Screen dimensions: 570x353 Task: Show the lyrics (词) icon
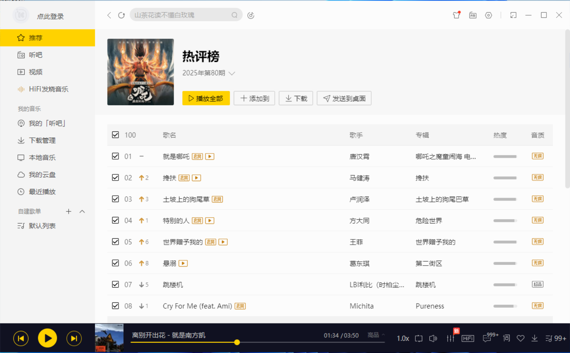(507, 338)
